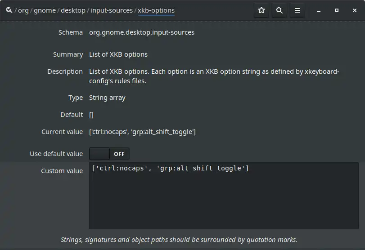Maximize the dconf editor window

pos(337,10)
